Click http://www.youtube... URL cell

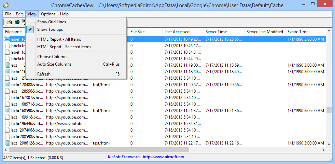[67, 124]
